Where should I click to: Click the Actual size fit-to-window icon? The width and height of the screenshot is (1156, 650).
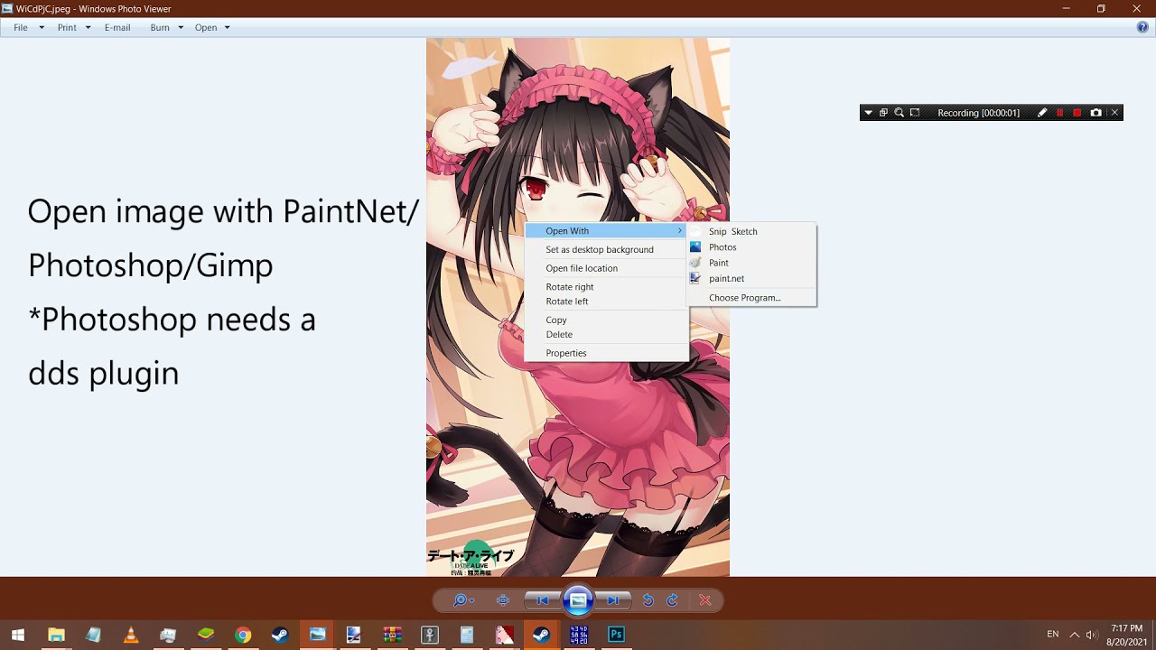tap(504, 600)
